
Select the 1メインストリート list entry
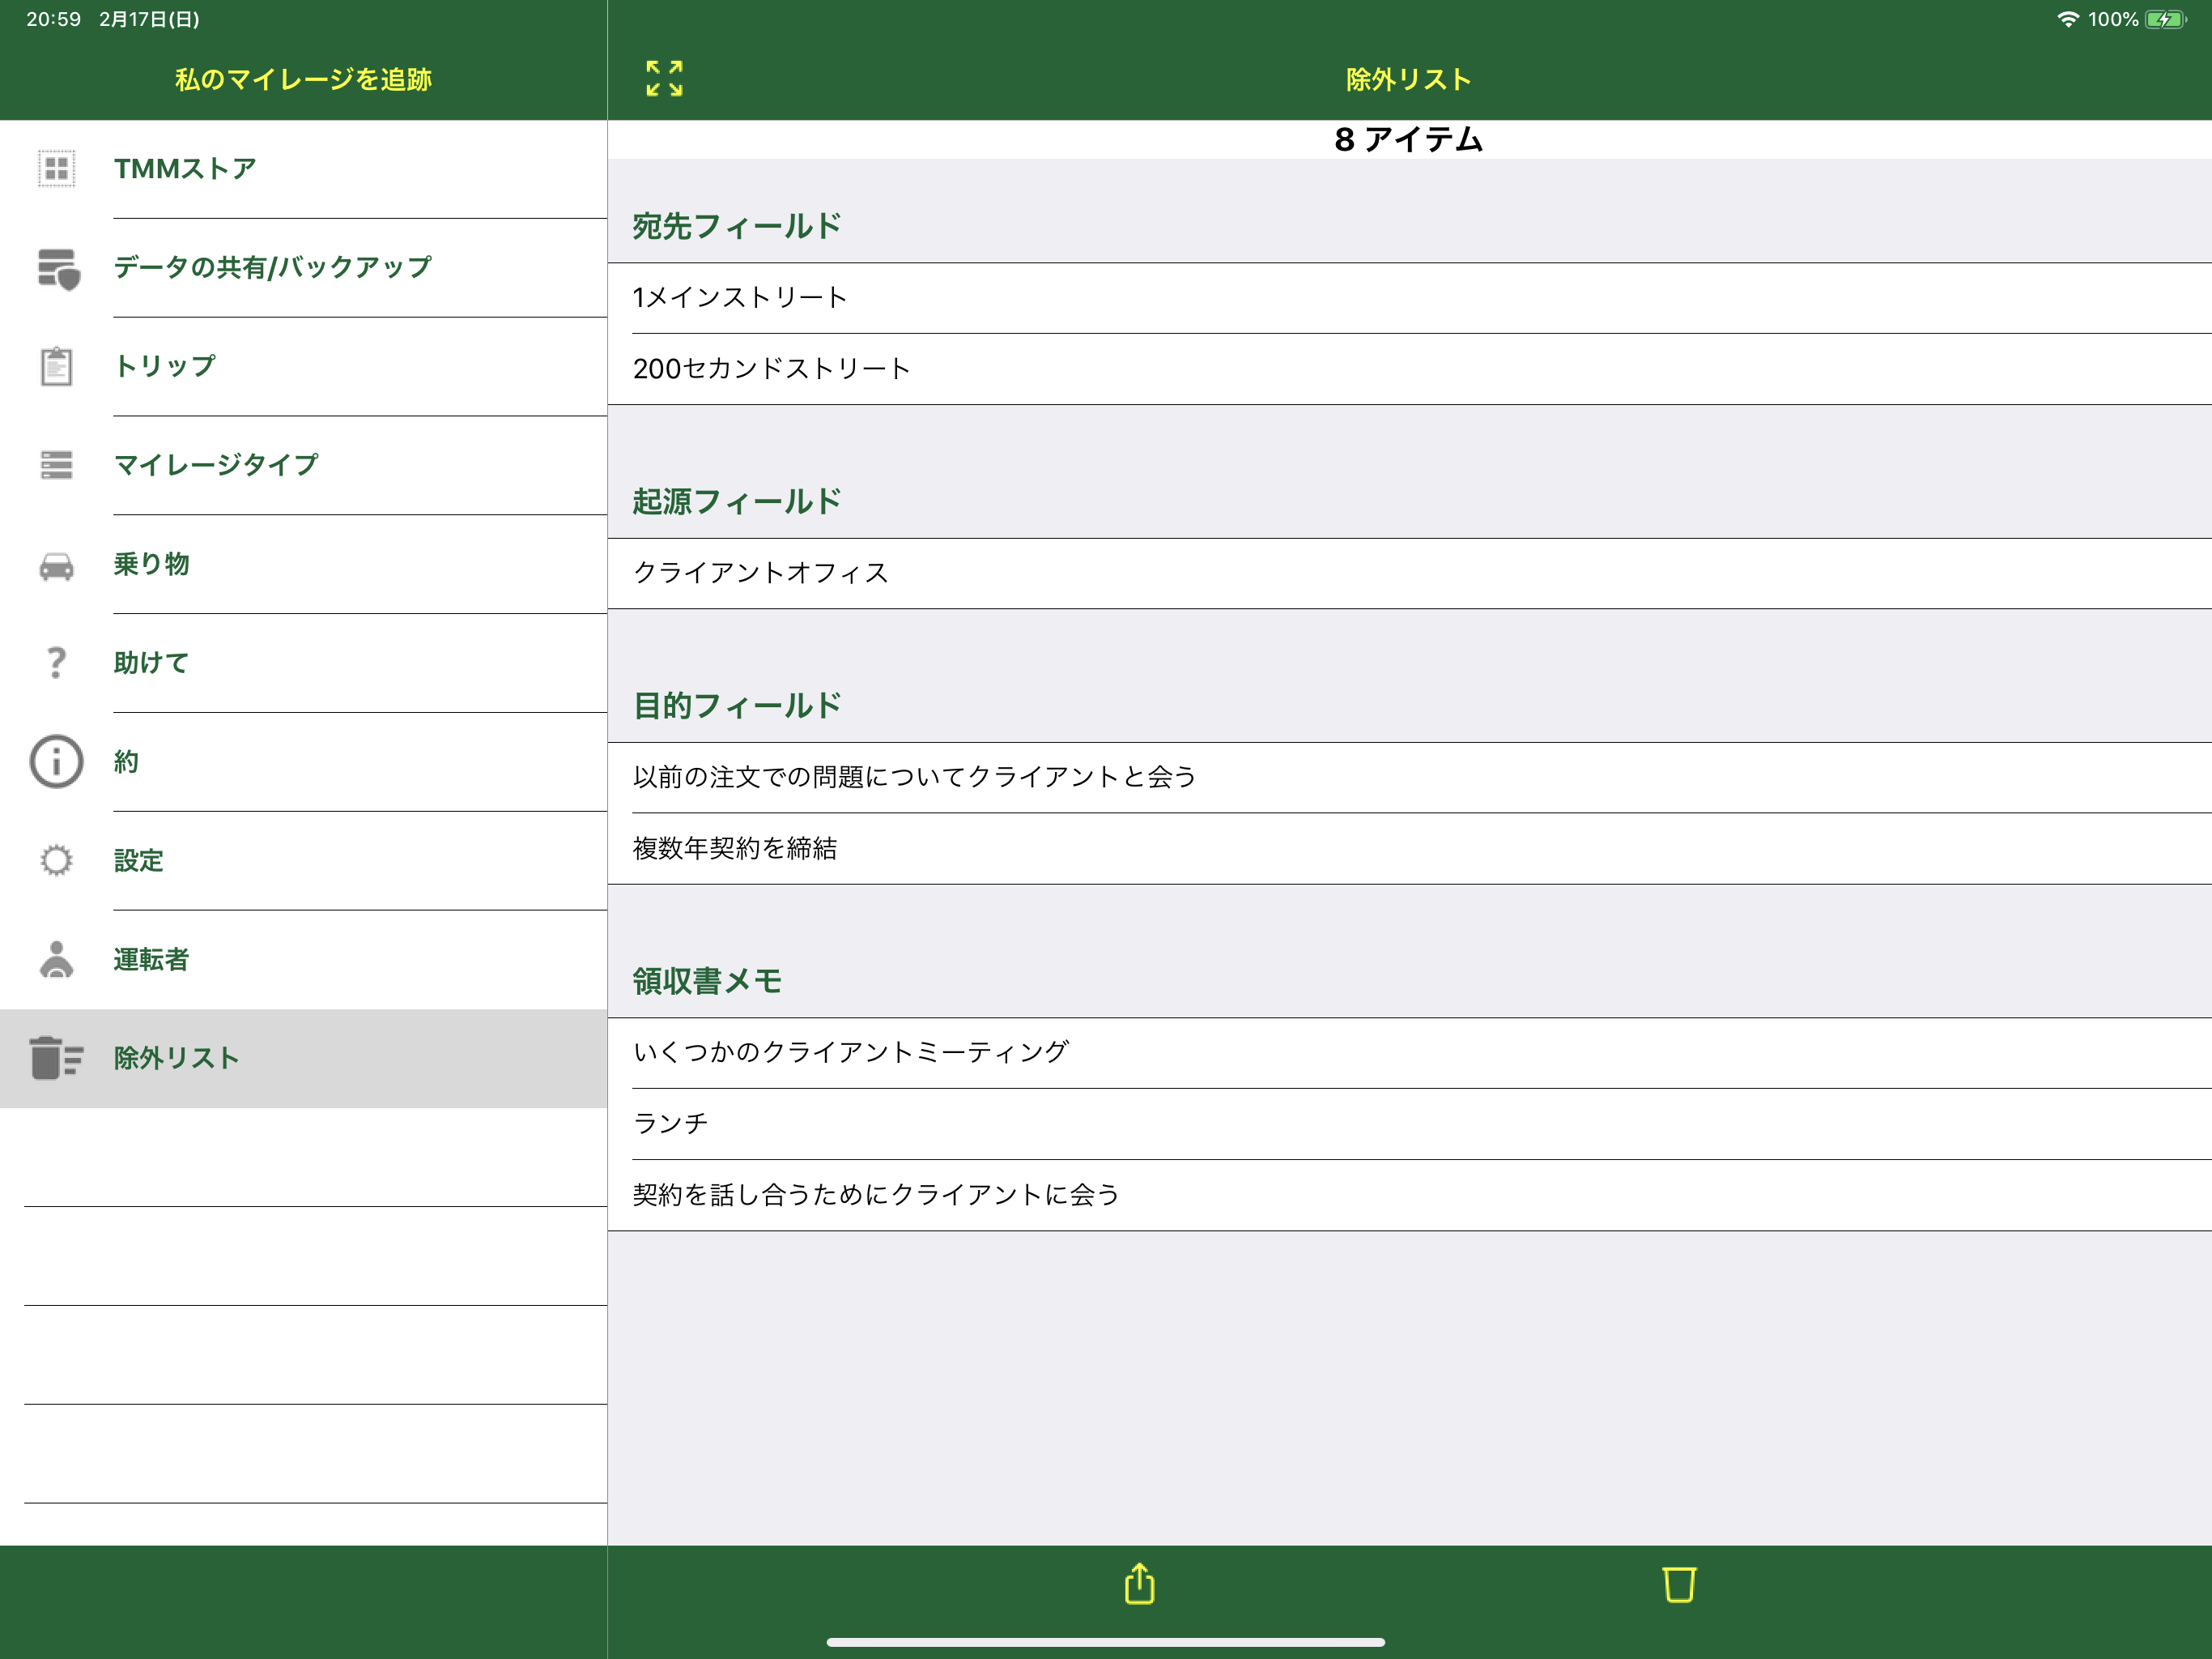pos(740,297)
